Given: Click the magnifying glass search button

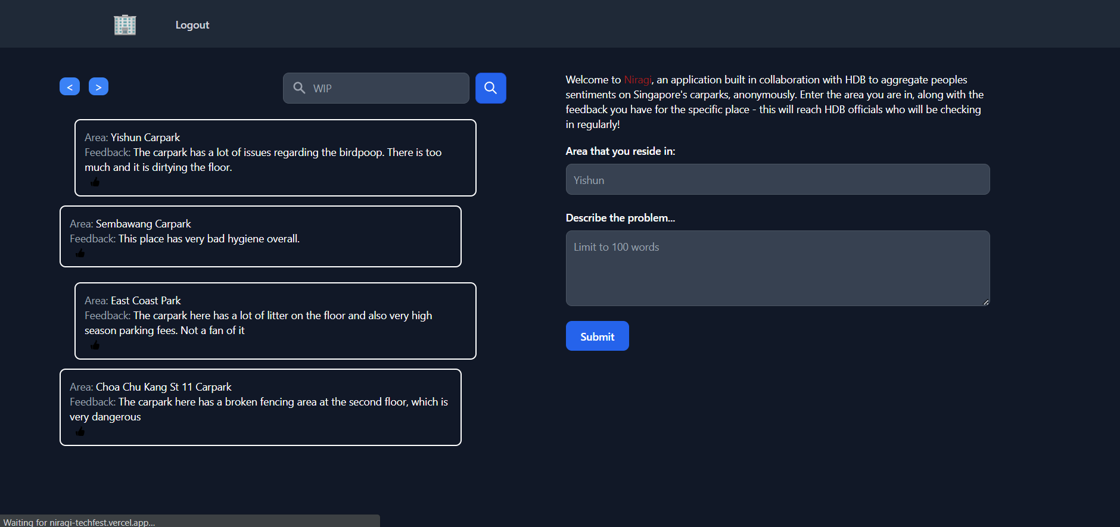Looking at the screenshot, I should (x=490, y=88).
